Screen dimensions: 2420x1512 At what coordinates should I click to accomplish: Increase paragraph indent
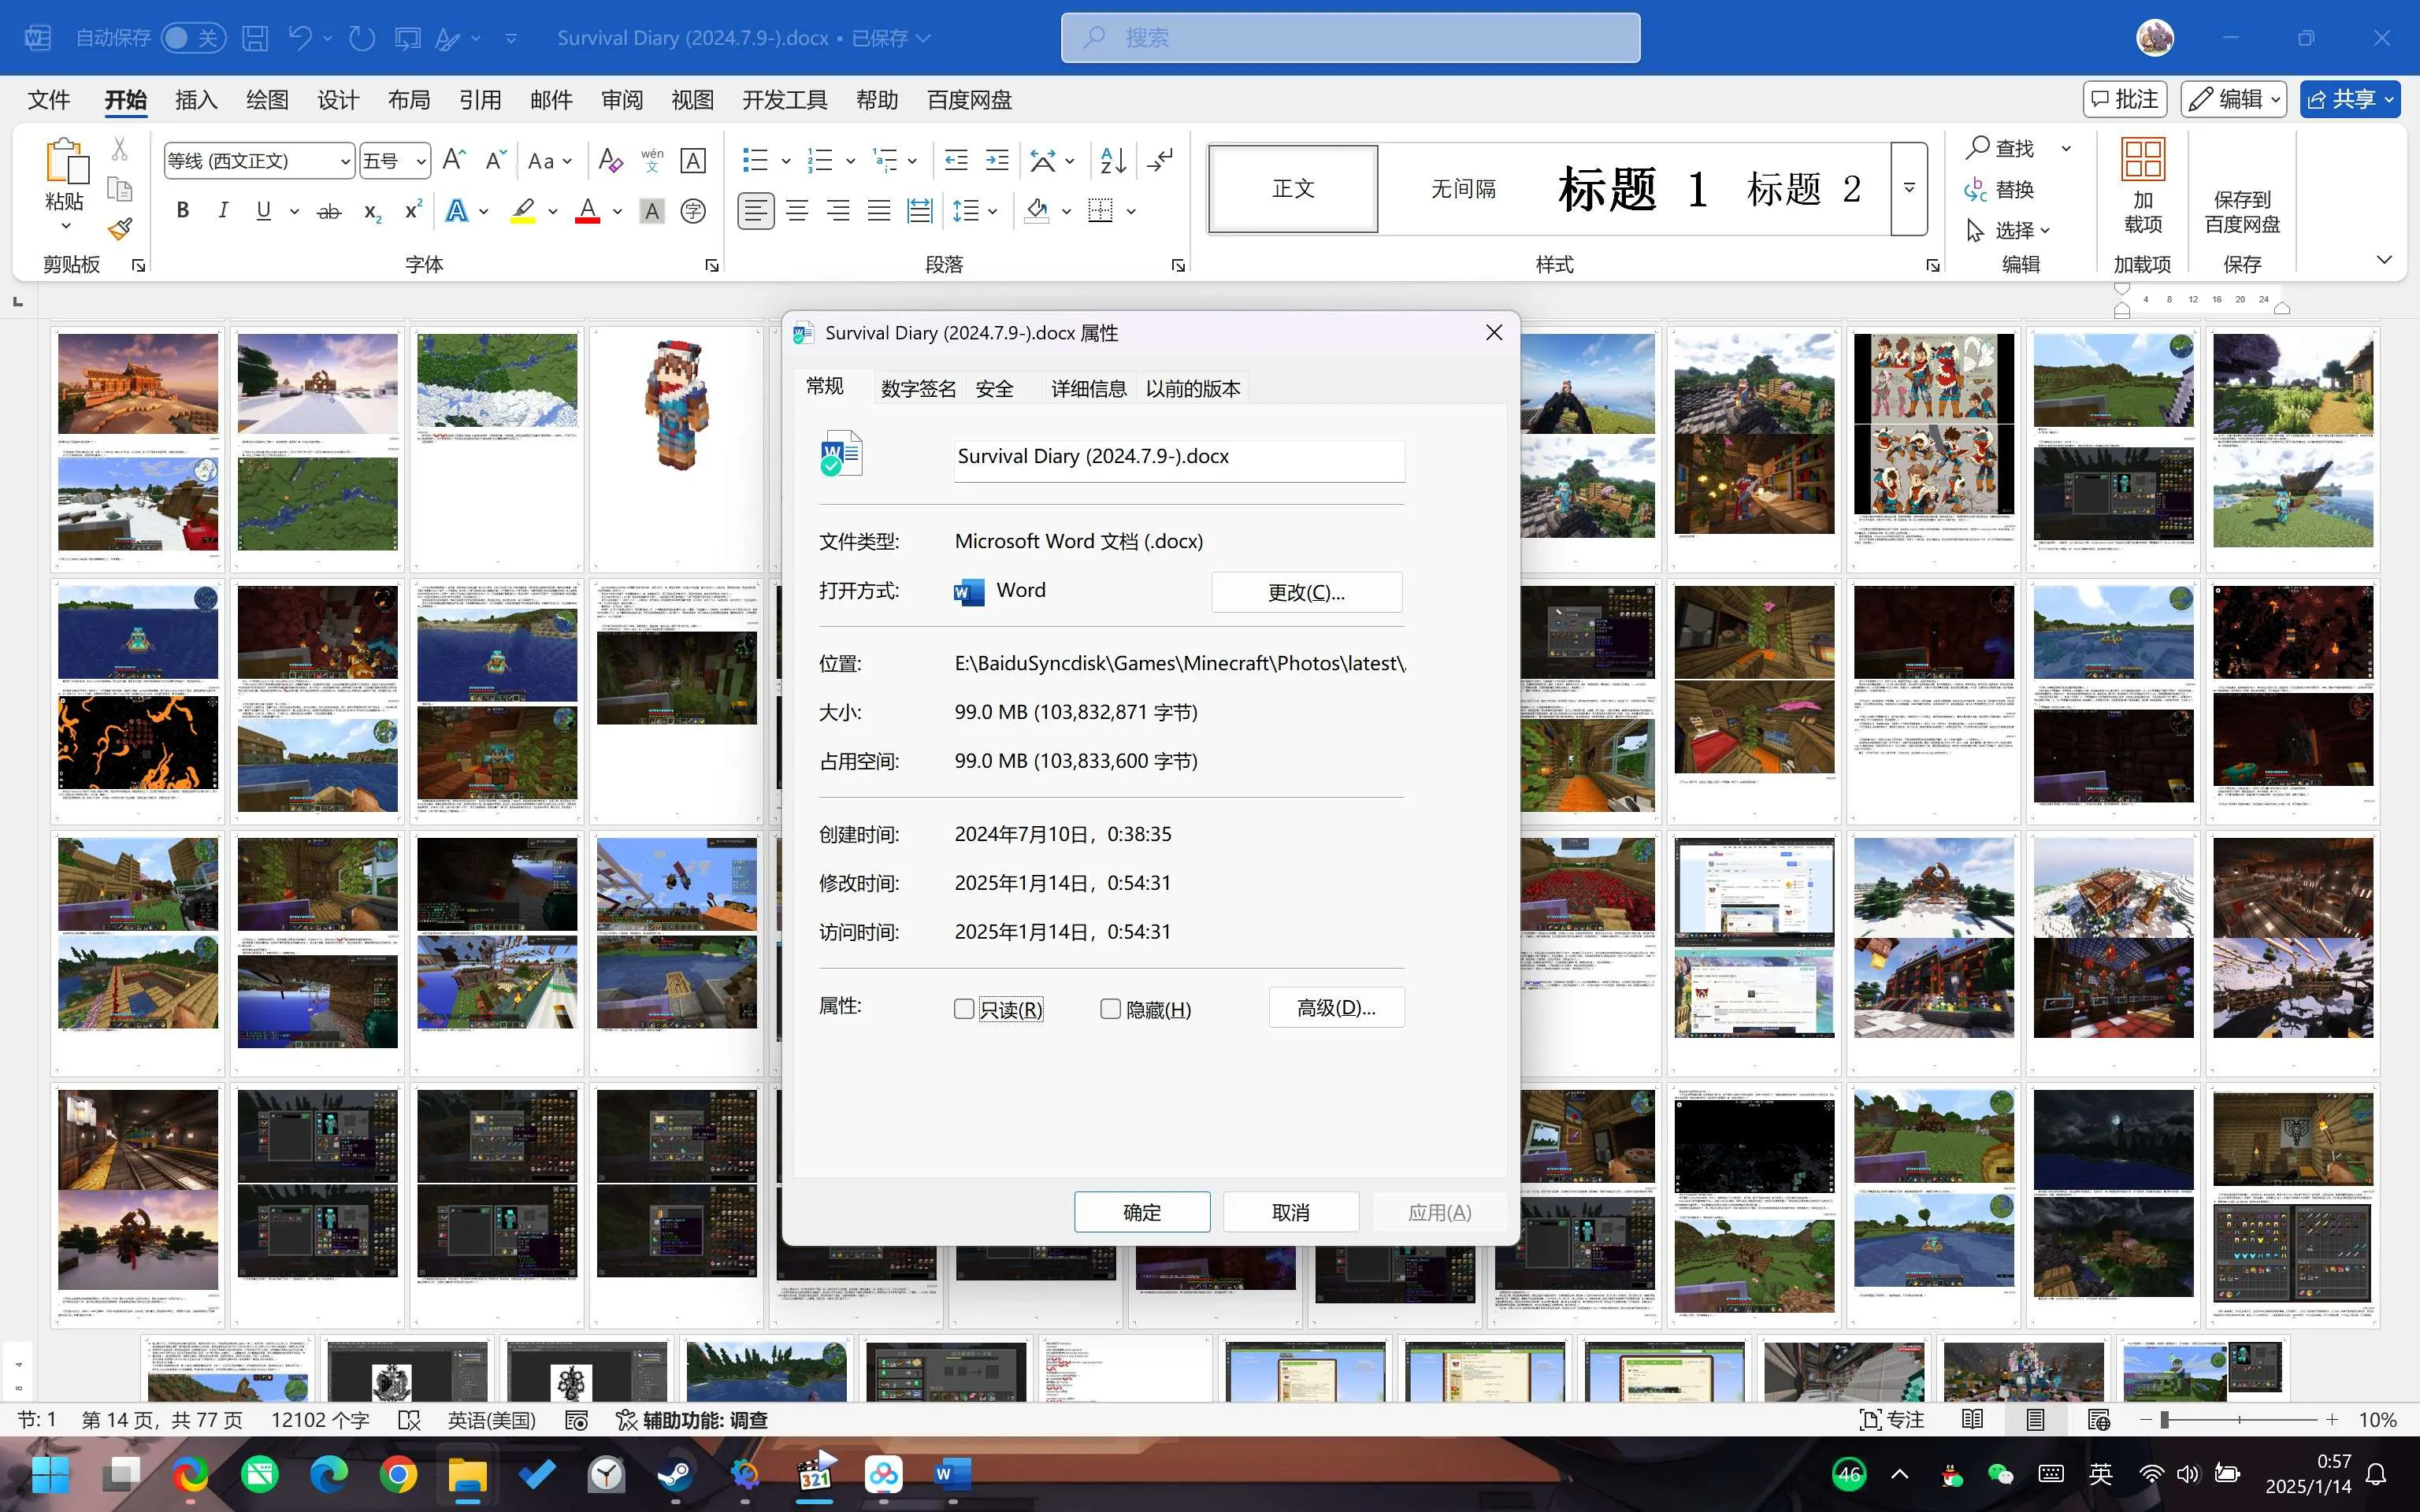(997, 160)
